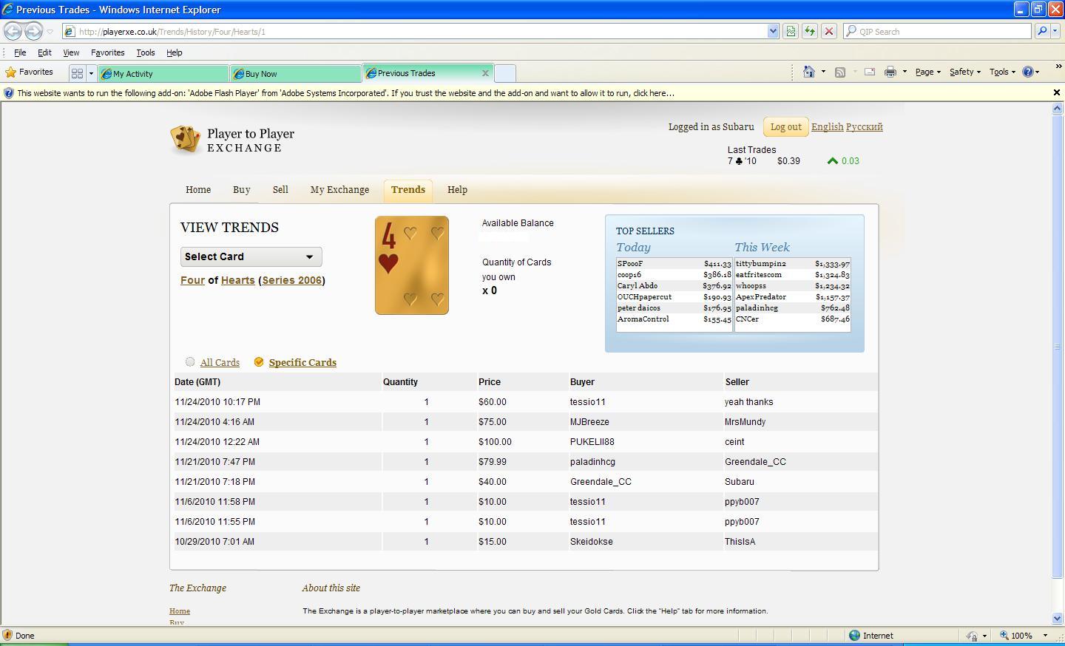Click the Quick Tabs grid icon
The height and width of the screenshot is (646, 1065).
pos(77,73)
